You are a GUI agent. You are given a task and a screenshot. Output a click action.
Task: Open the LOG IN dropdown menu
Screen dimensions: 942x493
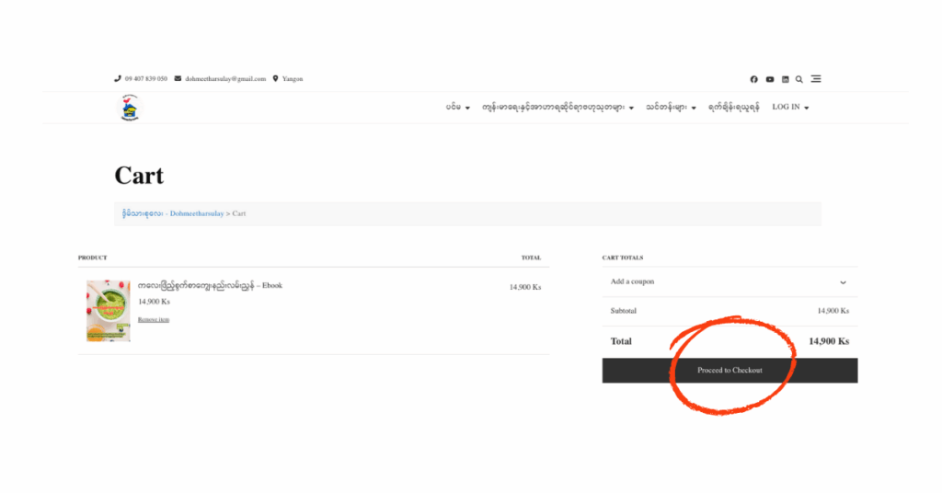pyautogui.click(x=790, y=108)
